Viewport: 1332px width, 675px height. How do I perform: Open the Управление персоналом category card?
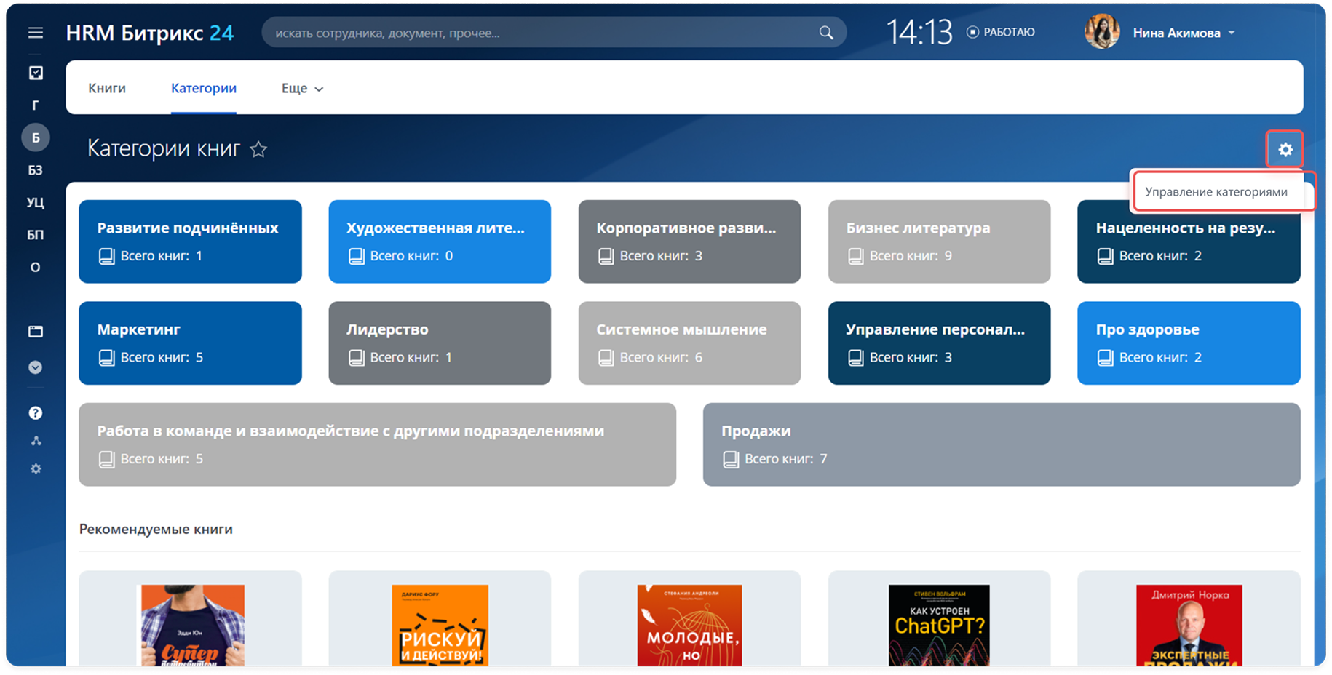pos(939,343)
